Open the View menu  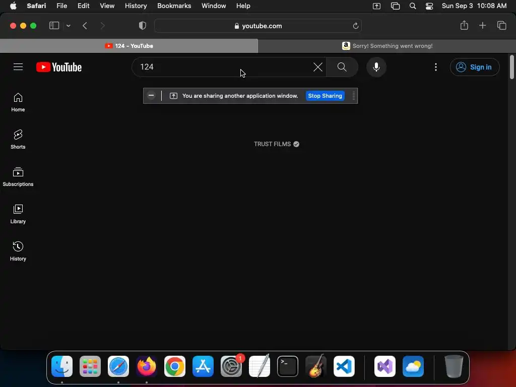[x=107, y=6]
